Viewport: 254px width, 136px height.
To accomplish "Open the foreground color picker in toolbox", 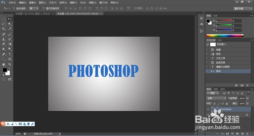I will pos(5,70).
